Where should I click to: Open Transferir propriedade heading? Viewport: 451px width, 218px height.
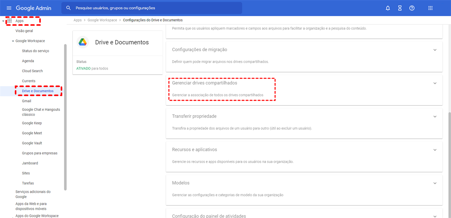click(x=194, y=116)
